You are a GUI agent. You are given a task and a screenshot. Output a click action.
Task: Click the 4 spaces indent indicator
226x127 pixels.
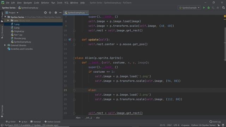(x=185, y=125)
